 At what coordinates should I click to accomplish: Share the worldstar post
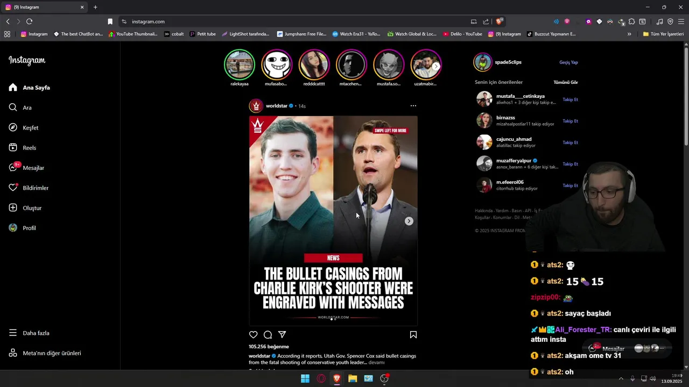(282, 334)
